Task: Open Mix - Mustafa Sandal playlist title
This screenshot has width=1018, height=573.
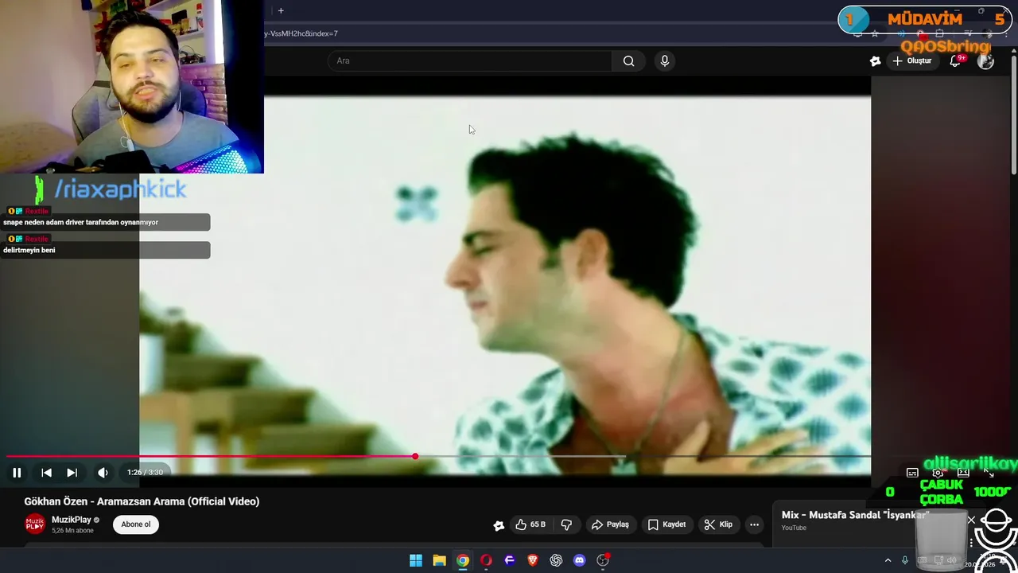Action: pos(855,515)
